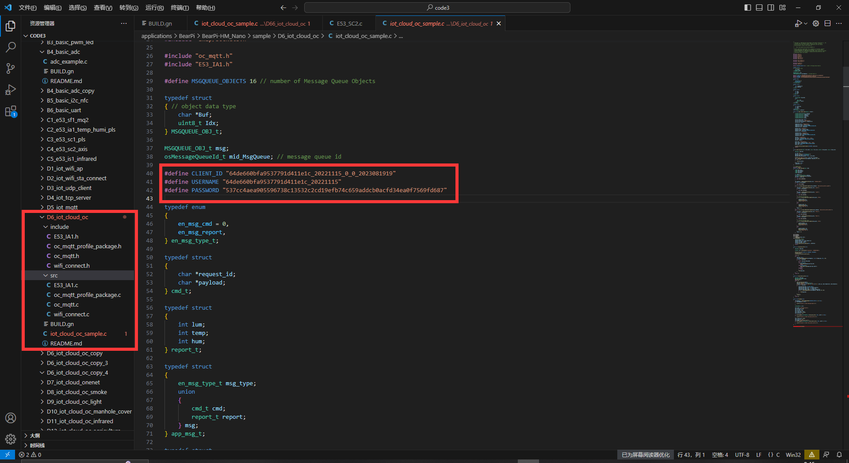Close the active iot_cloud_oc_sample.c tab

(499, 23)
